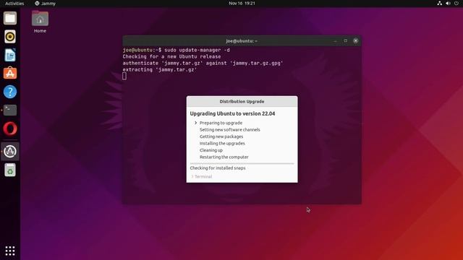The image size is (463, 260).
Task: Click 'Cleaning up' step
Action: (211, 150)
